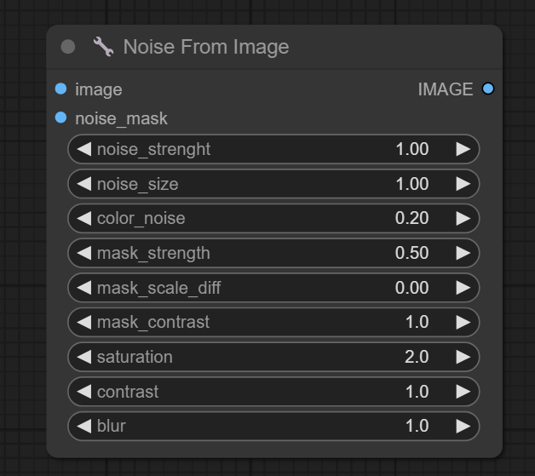Increase blur with right arrow

click(463, 426)
